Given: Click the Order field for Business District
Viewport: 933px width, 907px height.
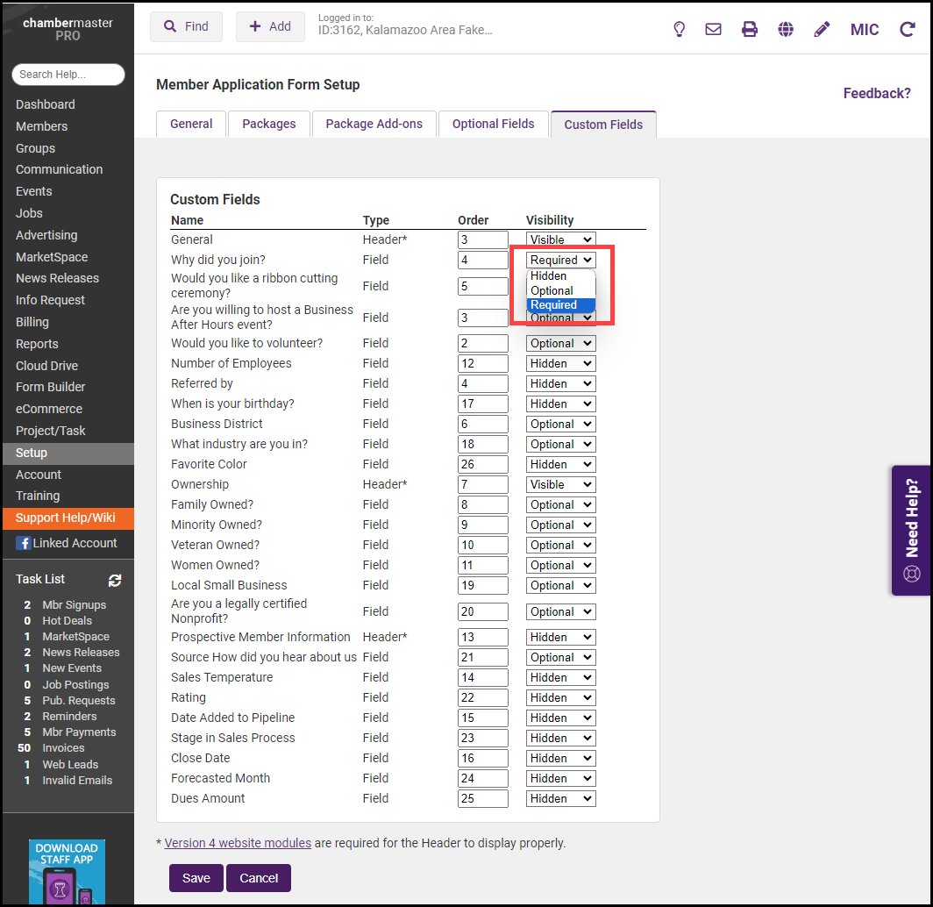Looking at the screenshot, I should 482,424.
